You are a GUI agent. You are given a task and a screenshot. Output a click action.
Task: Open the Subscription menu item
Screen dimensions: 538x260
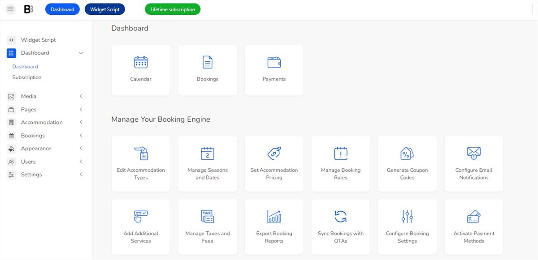[x=26, y=77]
